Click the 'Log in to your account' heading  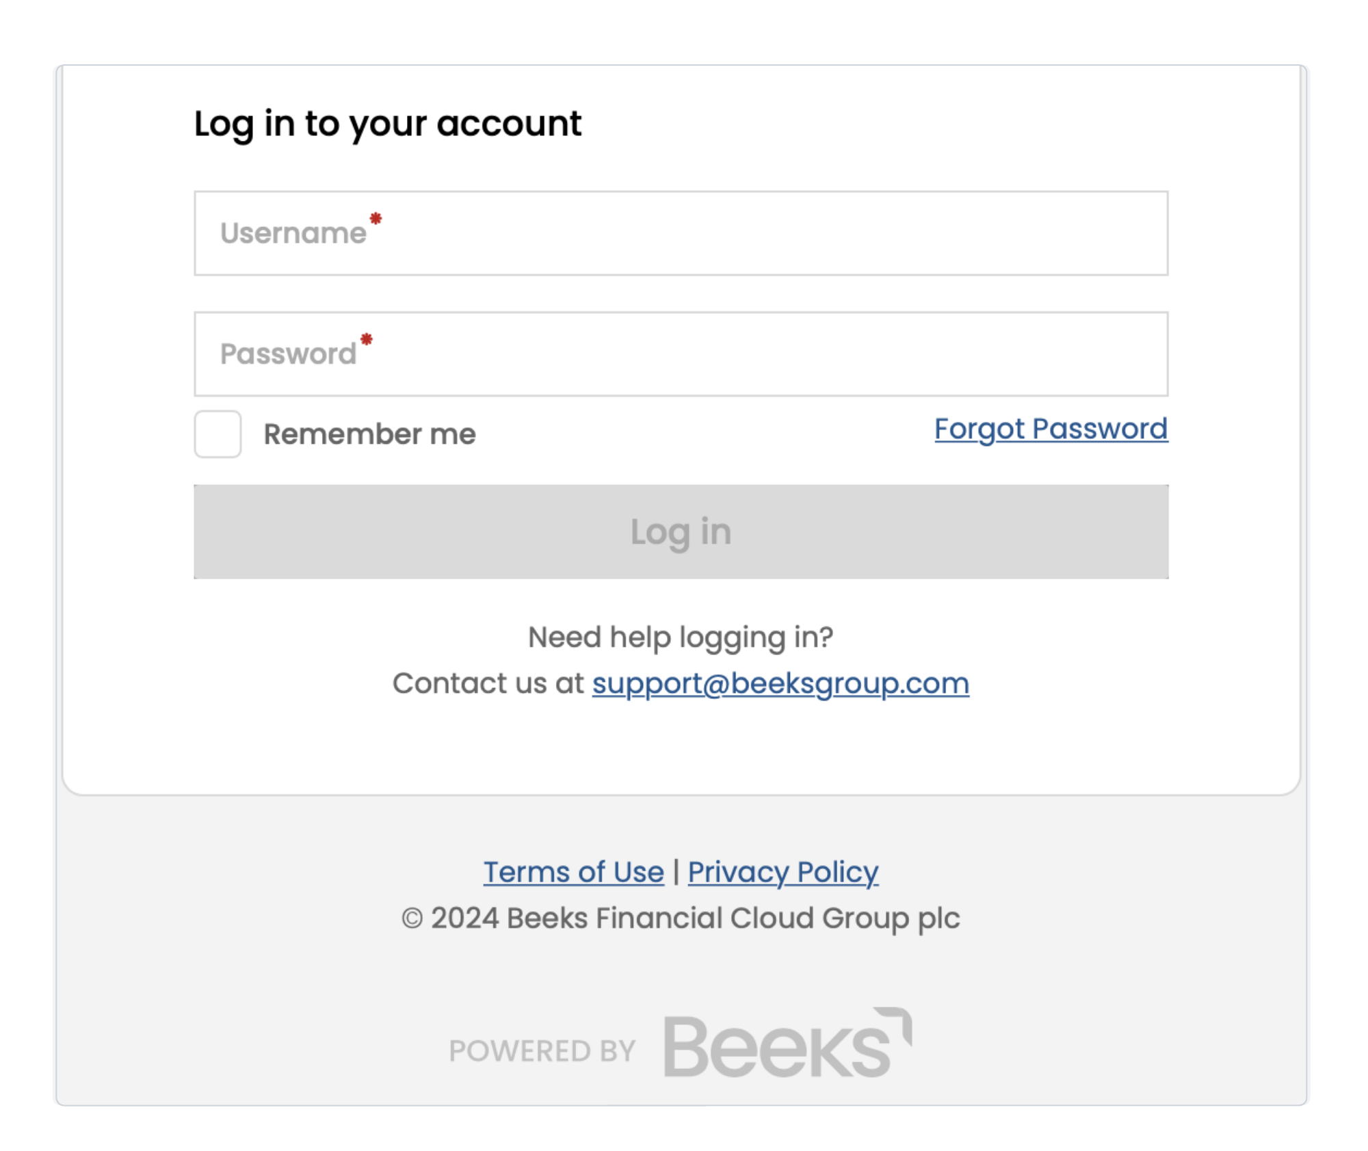point(387,124)
